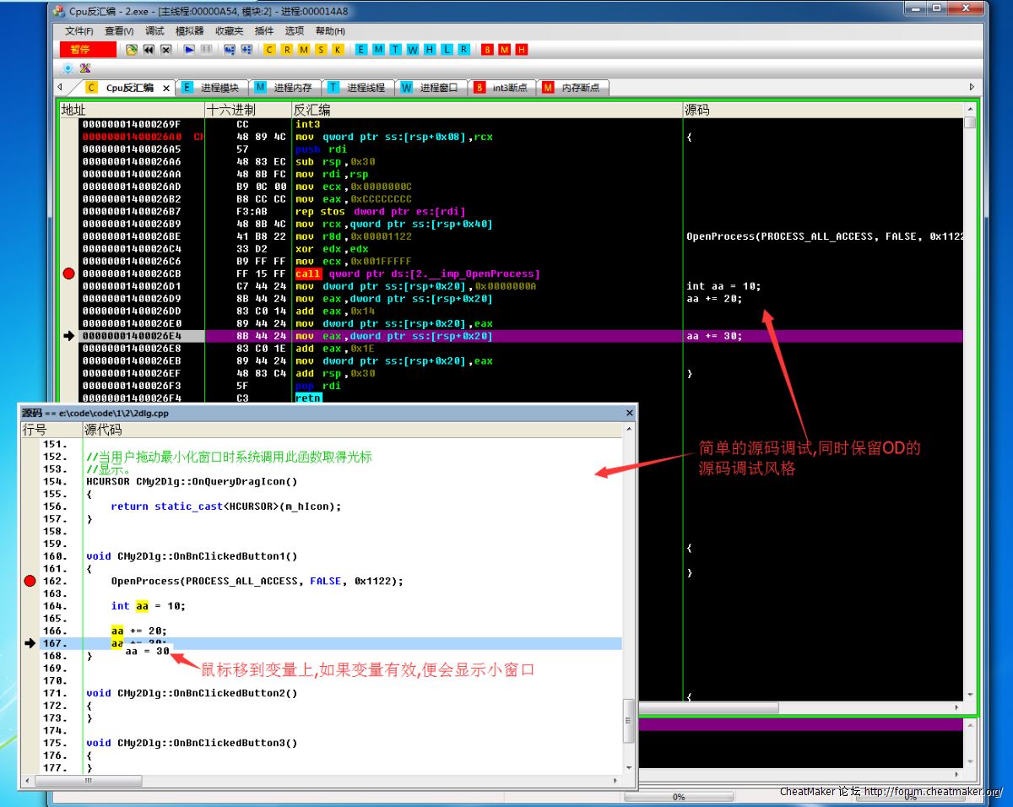
Task: Click the red B breakpoints toolbar icon
Action: tap(487, 50)
